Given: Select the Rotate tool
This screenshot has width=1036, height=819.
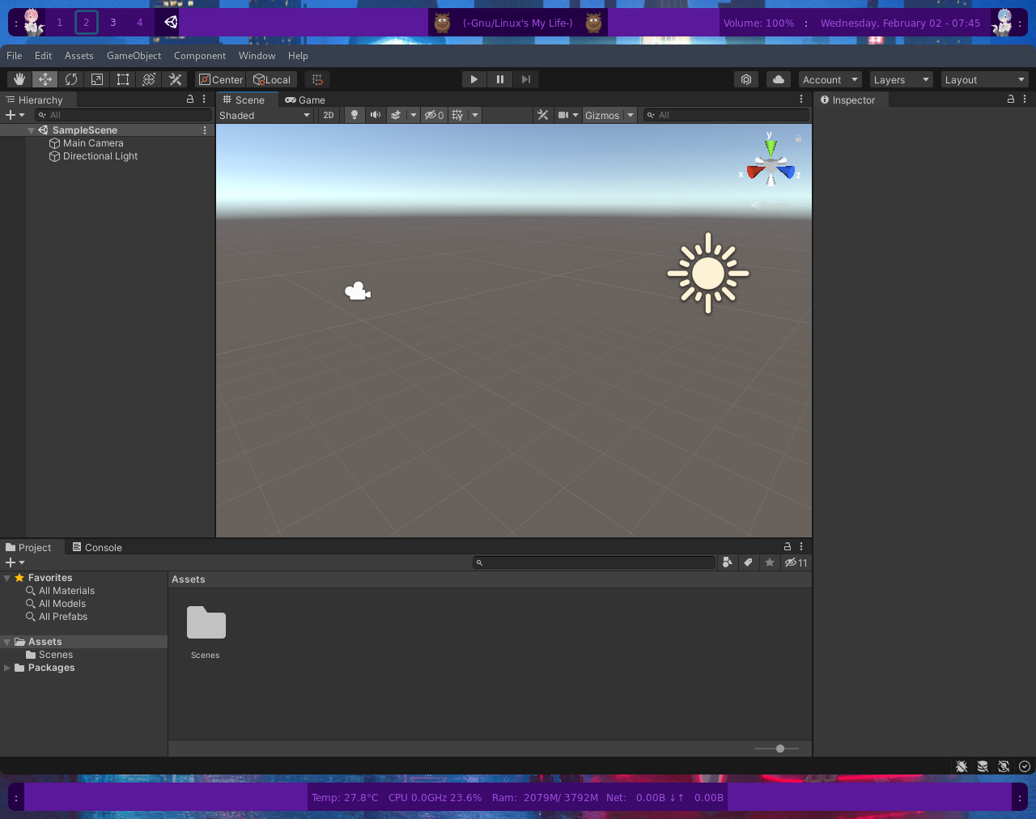Looking at the screenshot, I should click(71, 79).
